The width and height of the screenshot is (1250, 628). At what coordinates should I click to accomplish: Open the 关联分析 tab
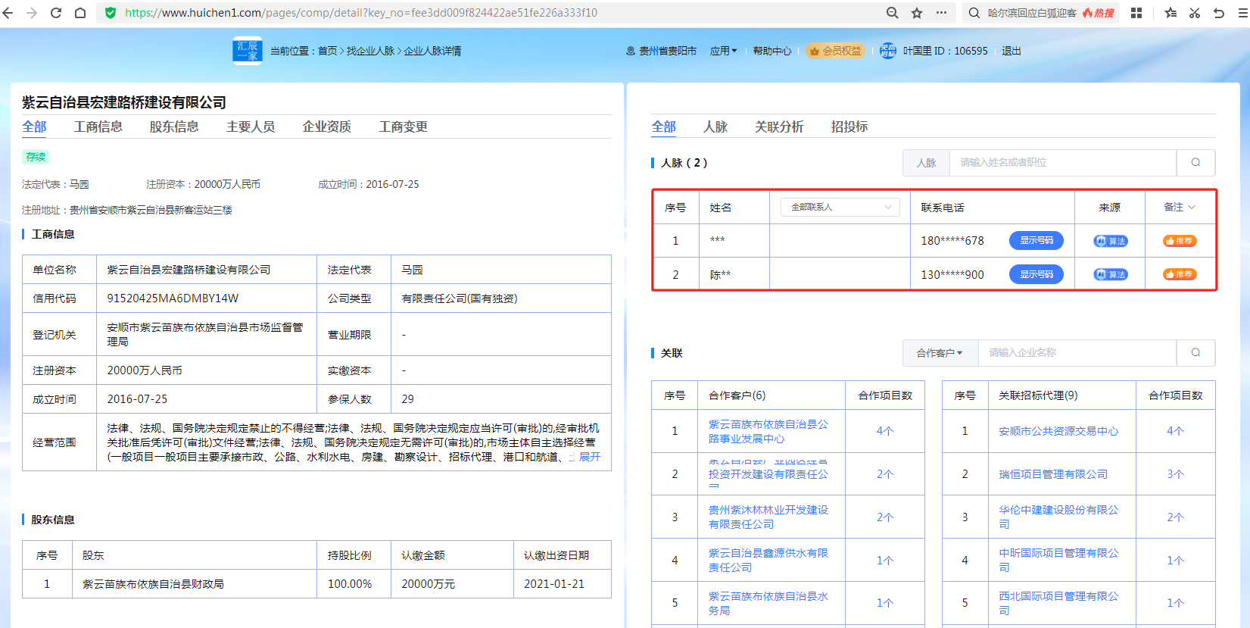click(779, 127)
